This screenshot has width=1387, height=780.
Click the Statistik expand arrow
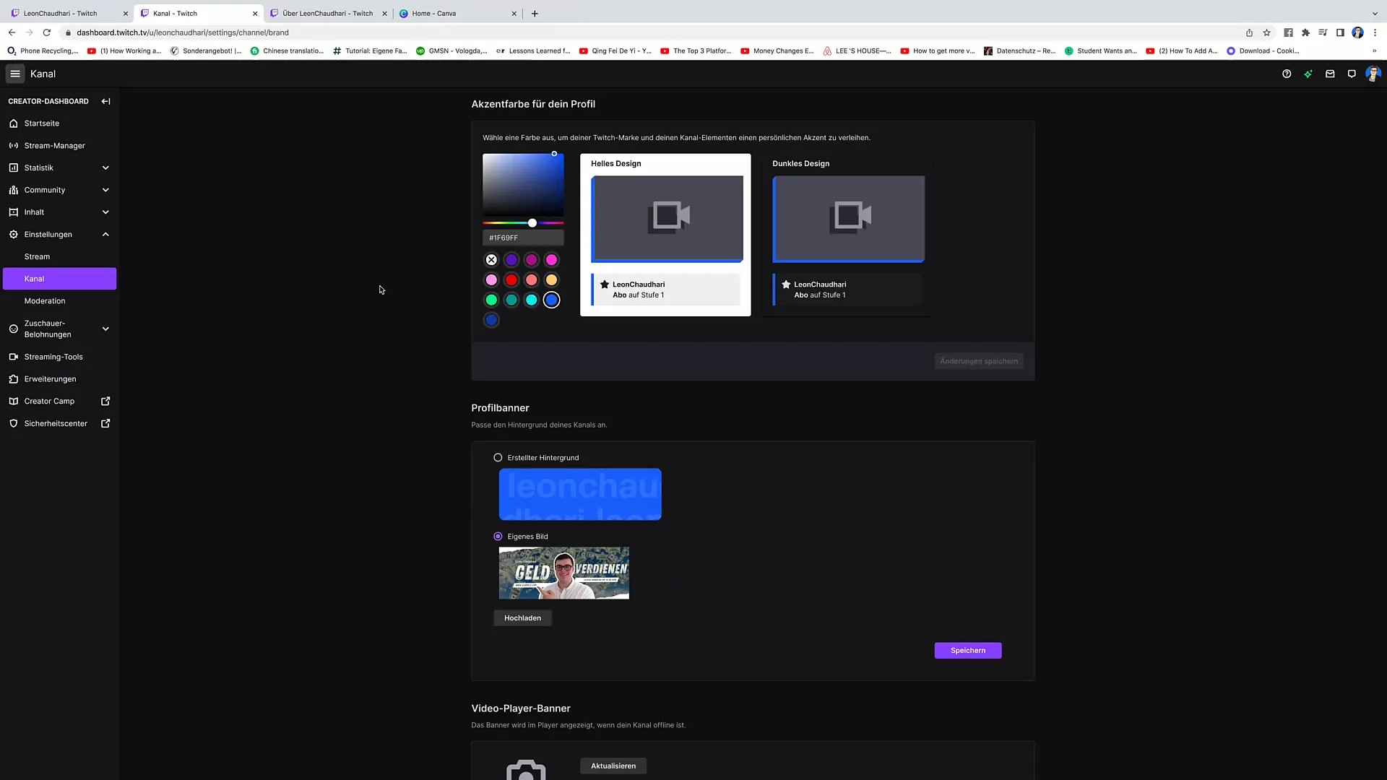tap(104, 168)
